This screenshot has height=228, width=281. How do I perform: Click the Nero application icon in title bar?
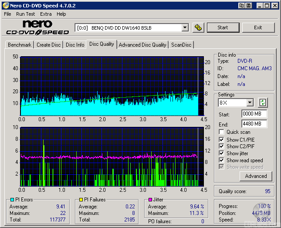pyautogui.click(x=5, y=5)
